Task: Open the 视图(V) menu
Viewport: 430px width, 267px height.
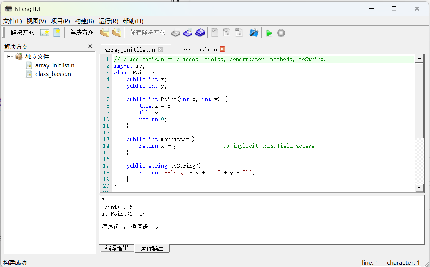Action: tap(36, 21)
